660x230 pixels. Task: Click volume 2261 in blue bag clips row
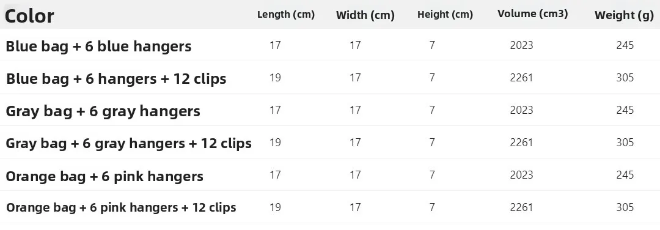pos(521,78)
